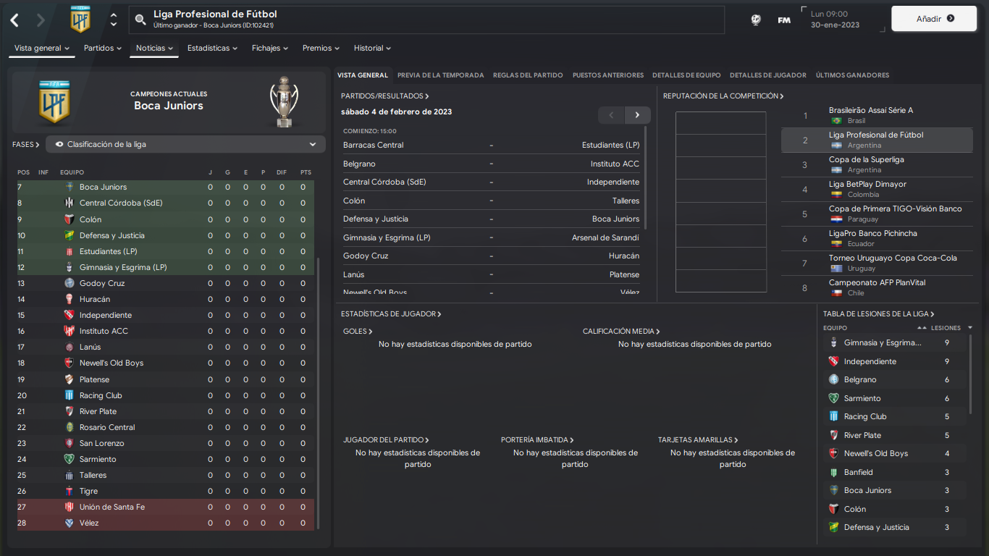This screenshot has height=556, width=989.
Task: Show previous fixtures date with left arrow
Action: pyautogui.click(x=611, y=115)
